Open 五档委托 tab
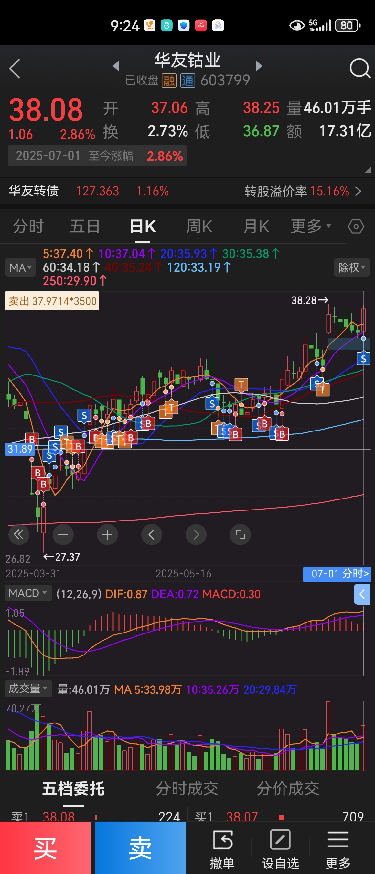 pyautogui.click(x=73, y=789)
